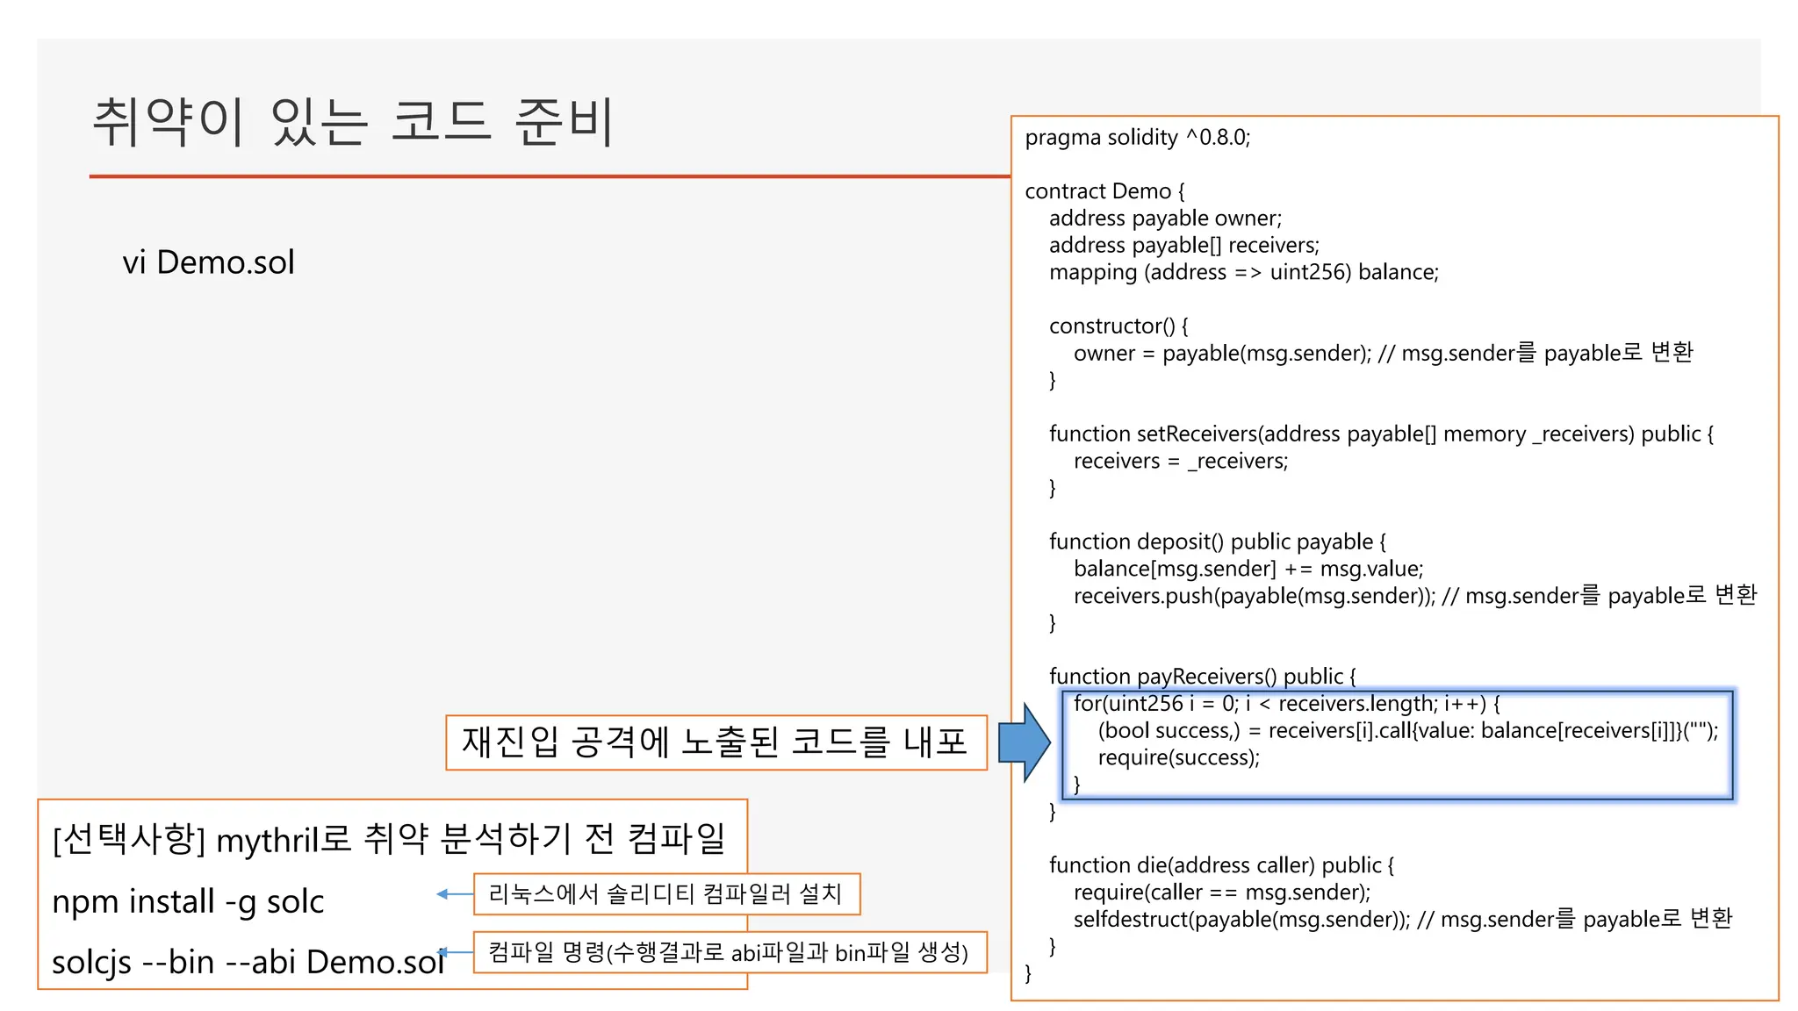Click the slide title '취약이 있는 코드 준비'

pyautogui.click(x=352, y=122)
